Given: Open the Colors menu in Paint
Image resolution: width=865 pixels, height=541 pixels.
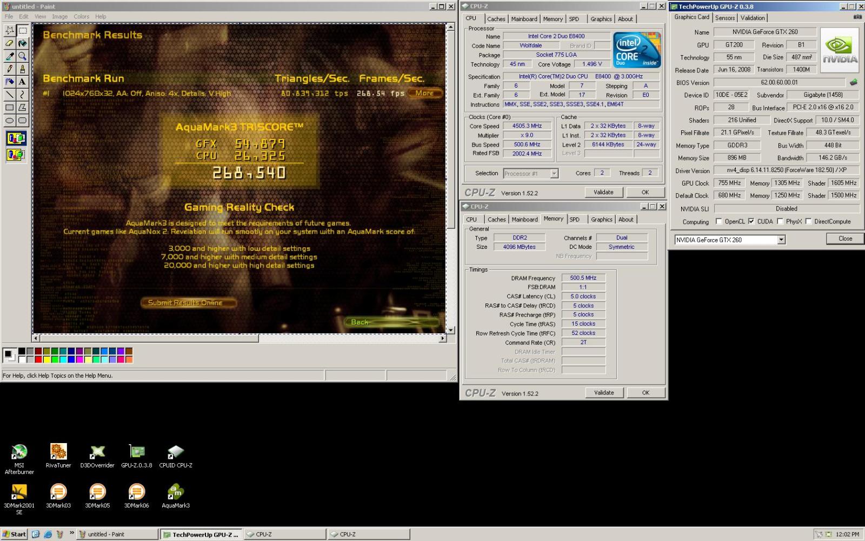Looking at the screenshot, I should [82, 16].
